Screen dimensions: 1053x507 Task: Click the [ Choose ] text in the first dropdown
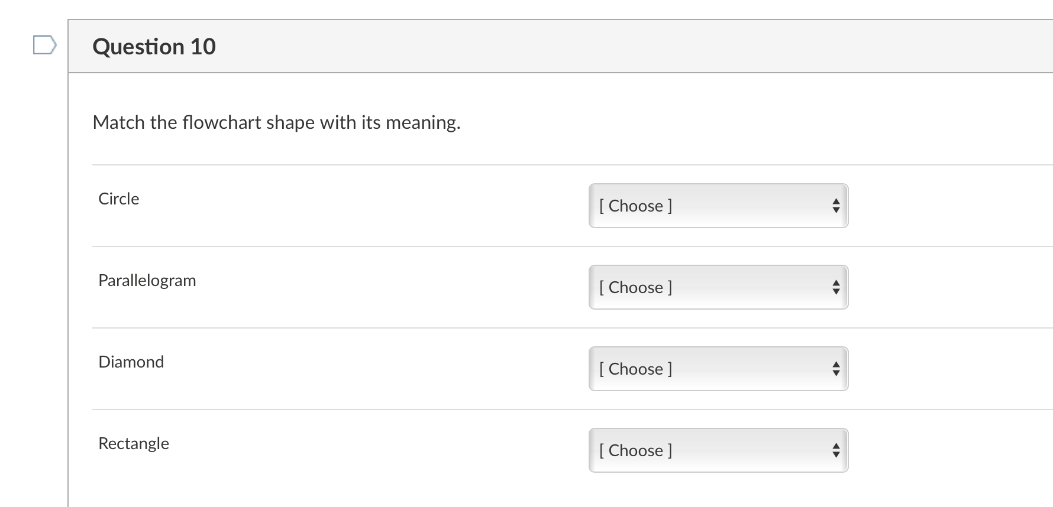635,206
